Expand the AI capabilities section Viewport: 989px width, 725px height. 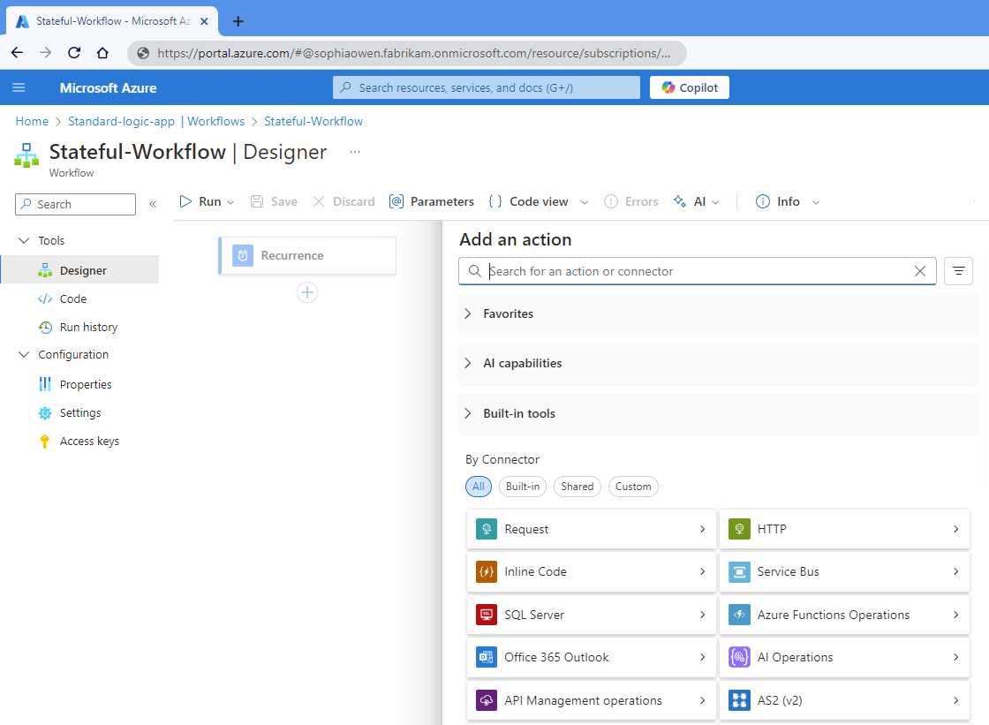pos(718,364)
